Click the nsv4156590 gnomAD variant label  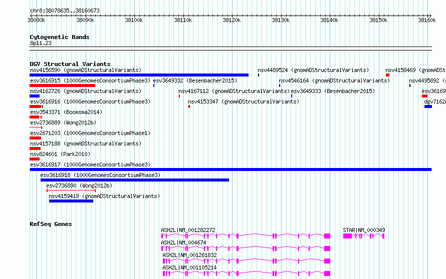click(86, 70)
